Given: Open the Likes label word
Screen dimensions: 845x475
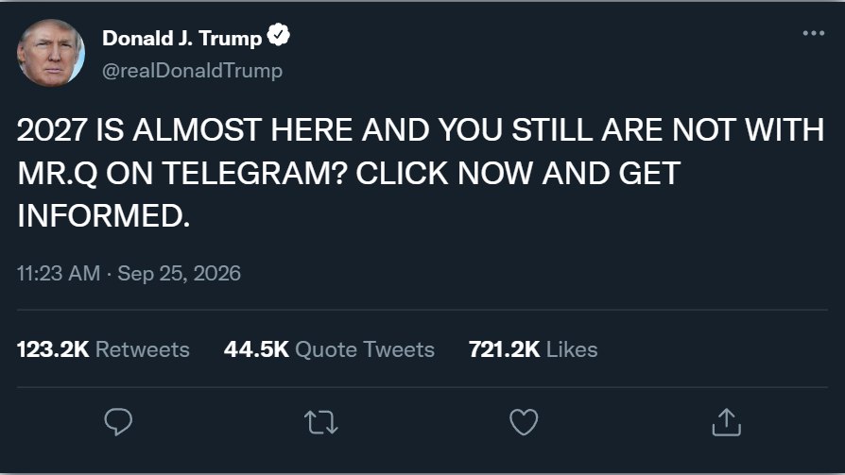Looking at the screenshot, I should (x=572, y=349).
